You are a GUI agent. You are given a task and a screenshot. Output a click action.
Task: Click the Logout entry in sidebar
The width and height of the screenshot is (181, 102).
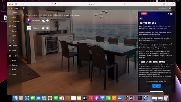click(x=14, y=74)
